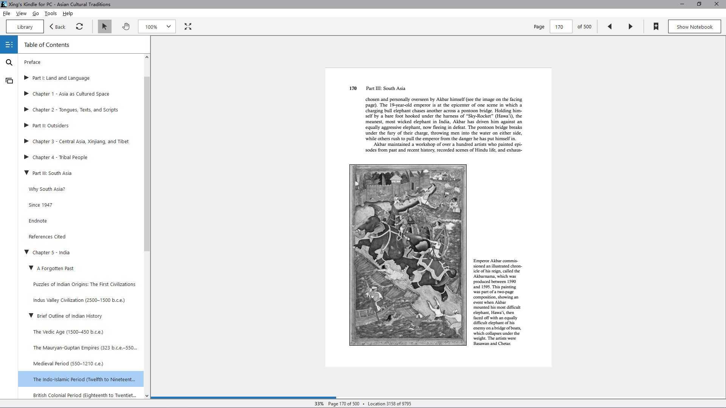This screenshot has height=408, width=726.
Task: Click the Back button
Action: 57,27
